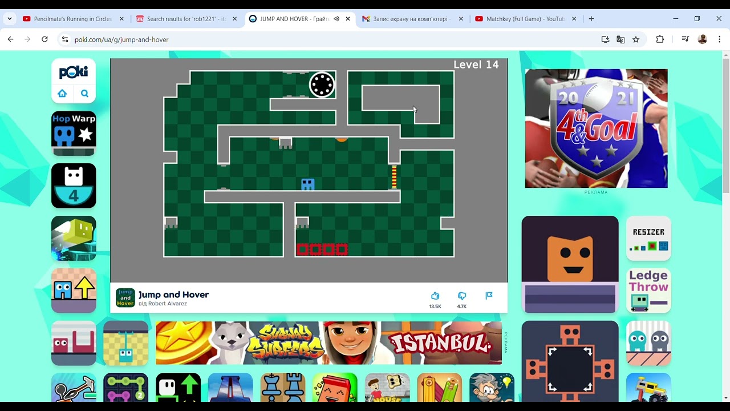Open the two ghosts game thumbnail
730x411 pixels.
click(648, 343)
